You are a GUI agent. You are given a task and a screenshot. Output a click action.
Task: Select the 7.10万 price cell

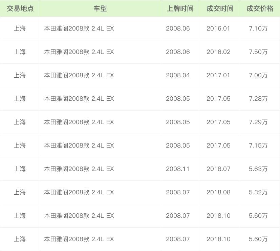[x=258, y=28]
